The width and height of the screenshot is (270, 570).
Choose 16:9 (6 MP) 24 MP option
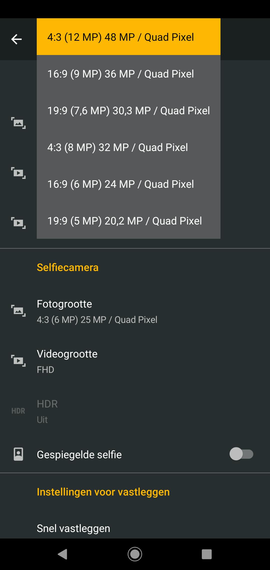point(128,184)
